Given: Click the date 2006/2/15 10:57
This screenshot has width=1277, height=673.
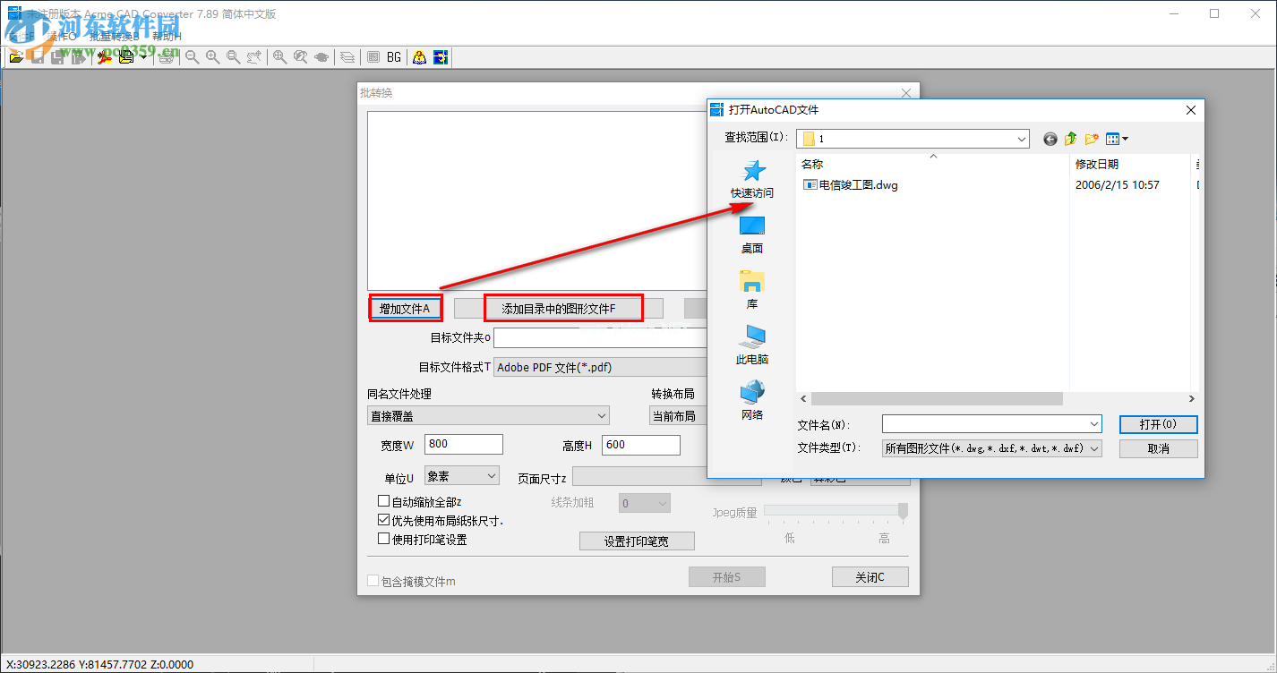Looking at the screenshot, I should point(1118,185).
